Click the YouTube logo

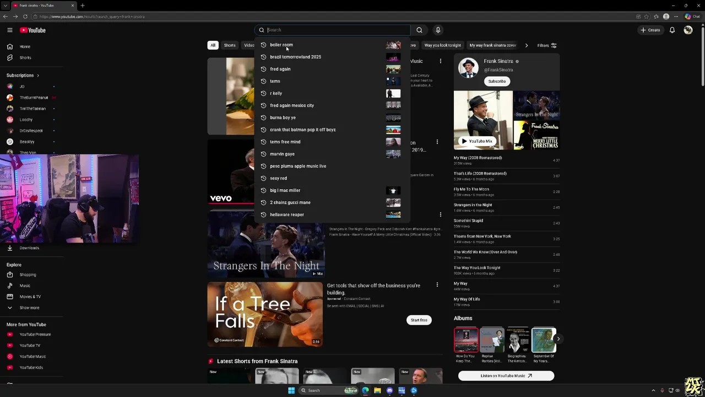[x=33, y=30]
